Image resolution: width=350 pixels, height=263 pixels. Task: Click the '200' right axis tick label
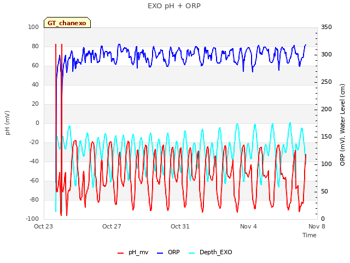click(x=326, y=110)
